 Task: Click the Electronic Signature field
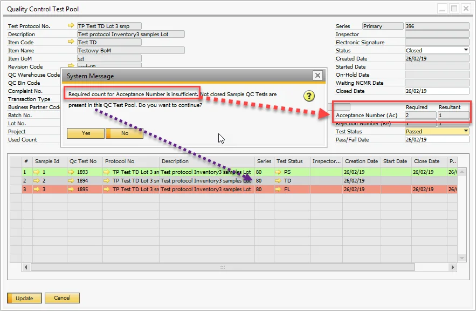pyautogui.click(x=437, y=42)
